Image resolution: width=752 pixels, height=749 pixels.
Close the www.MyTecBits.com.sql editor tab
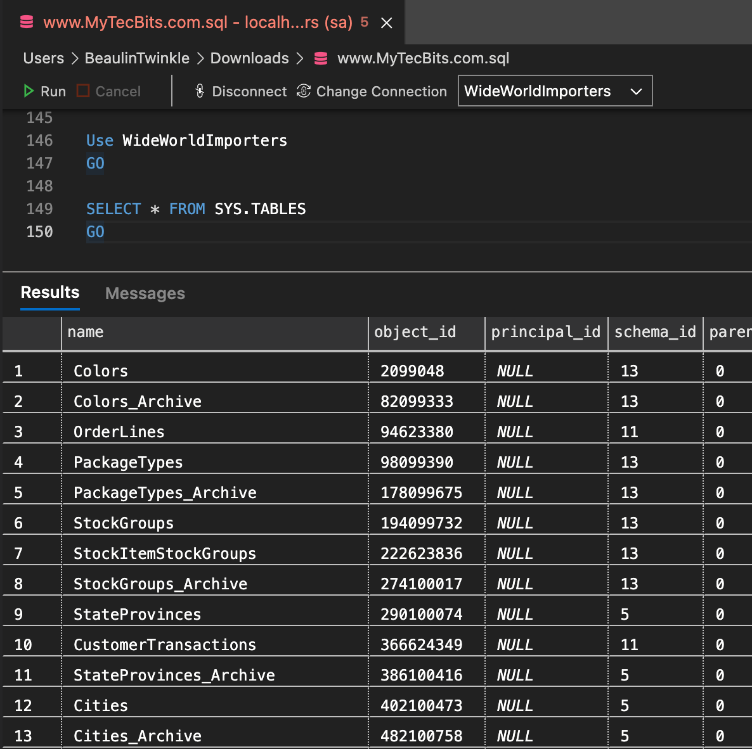(x=386, y=22)
